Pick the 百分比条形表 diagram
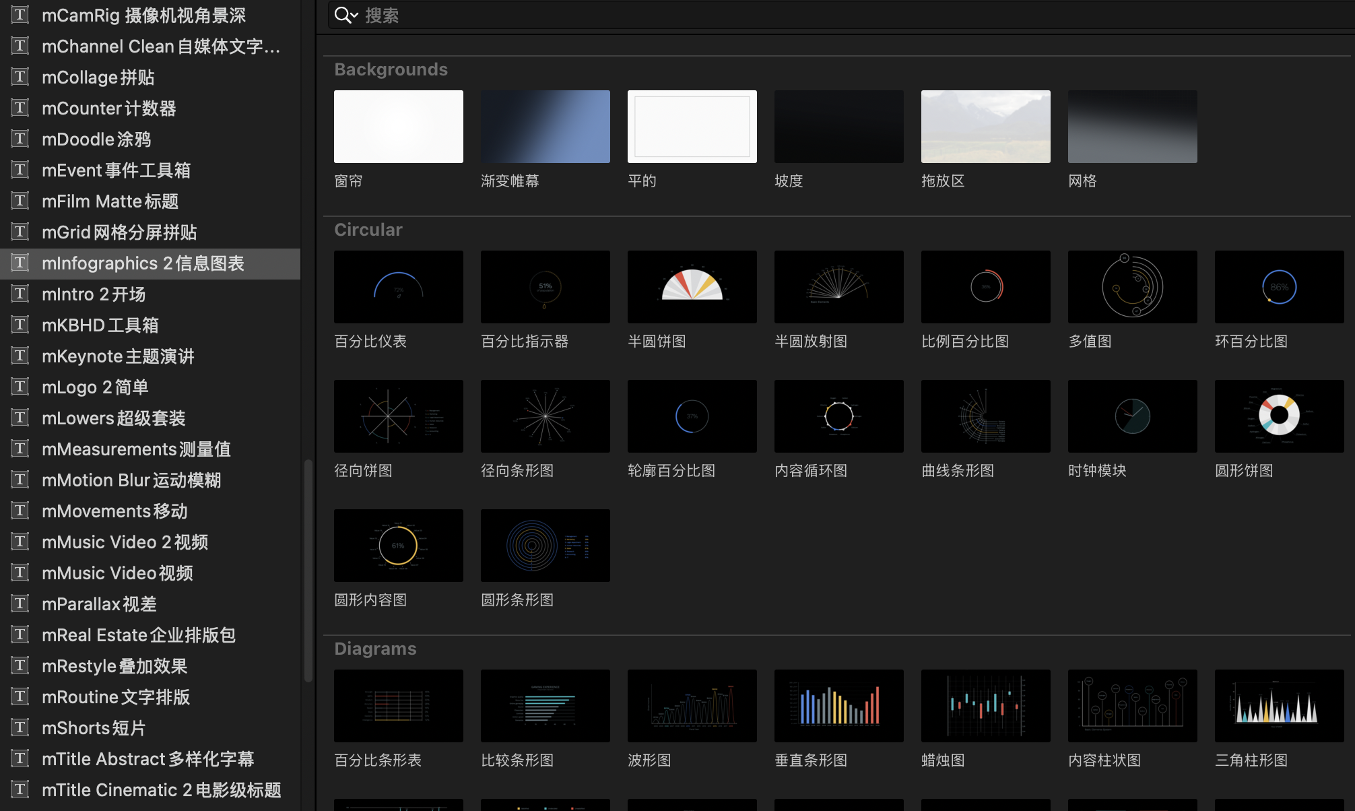Image resolution: width=1355 pixels, height=811 pixels. 399,706
